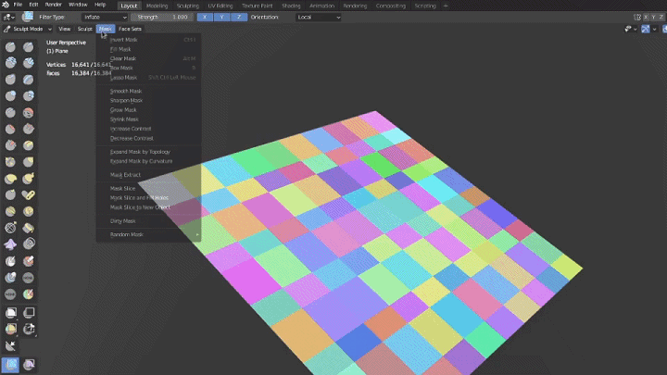Open the Face Sets menu
Viewport: 667px width, 375px height.
click(x=130, y=29)
